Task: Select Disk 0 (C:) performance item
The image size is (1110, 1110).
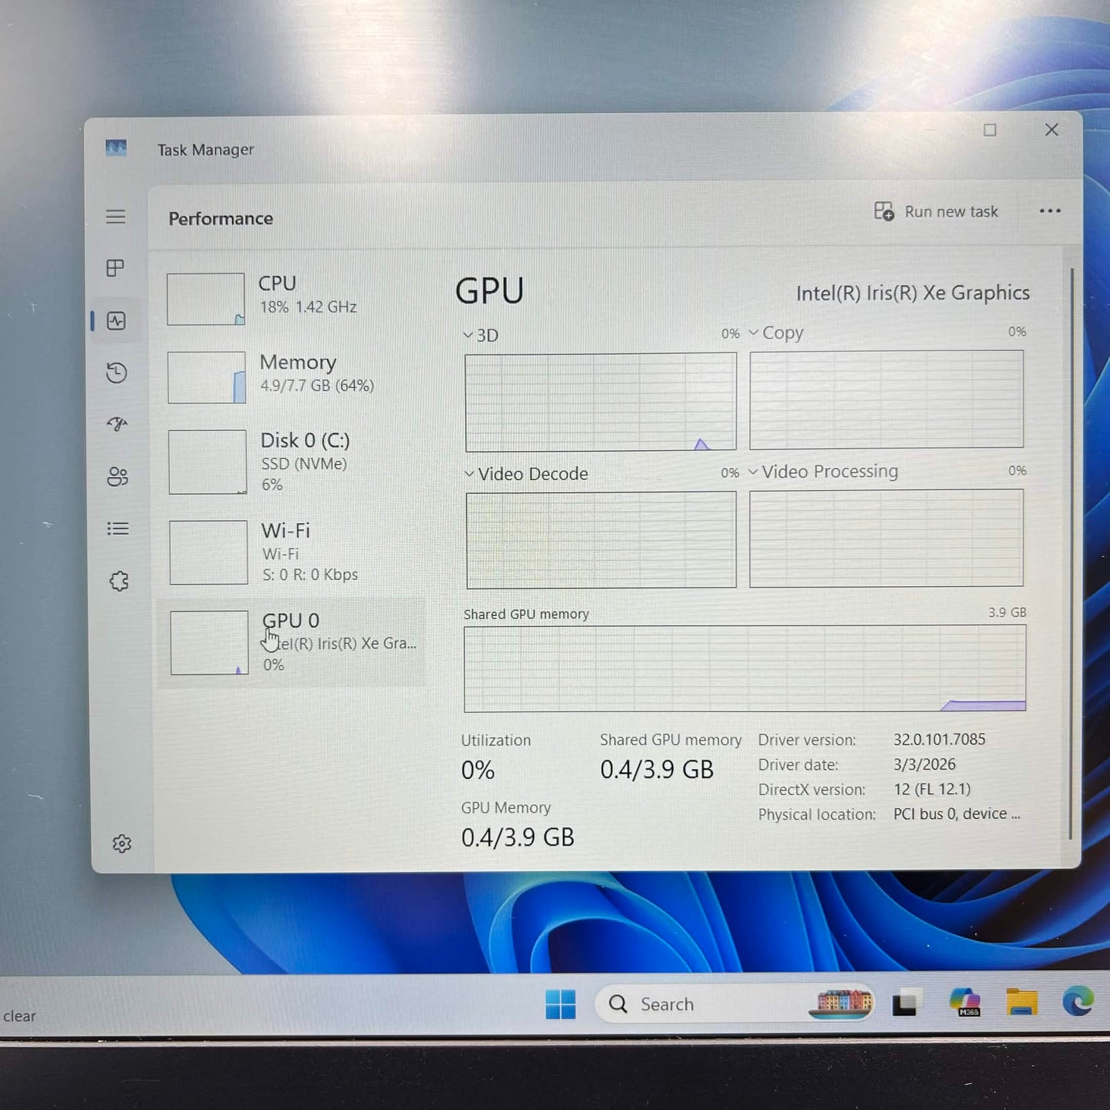Action: pyautogui.click(x=292, y=462)
